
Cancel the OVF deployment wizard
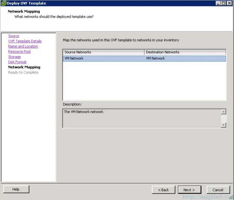(218, 189)
